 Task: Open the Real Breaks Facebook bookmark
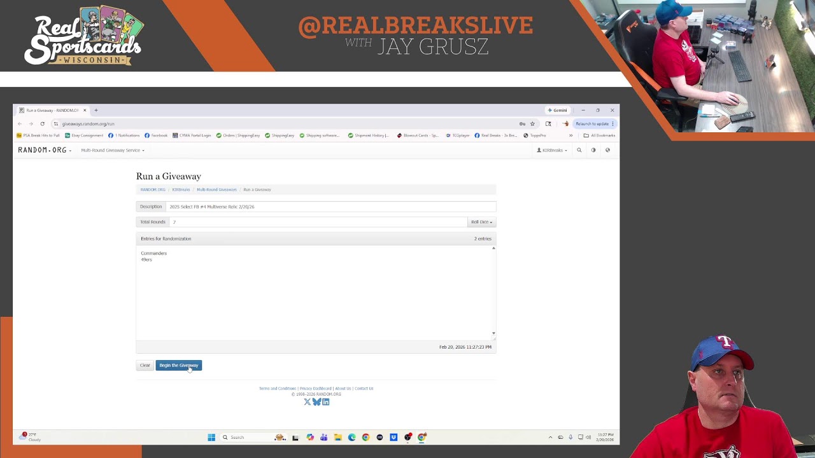496,135
